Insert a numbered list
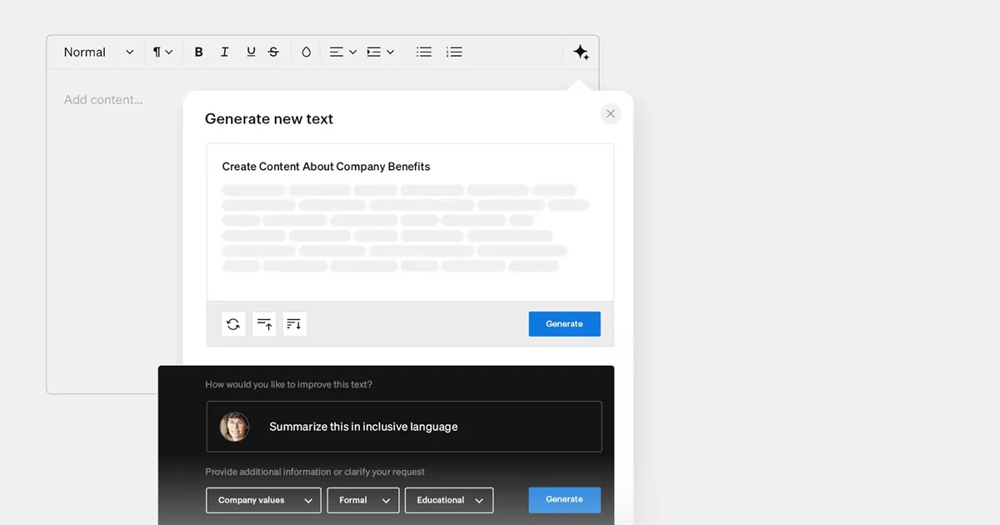Image resolution: width=1000 pixels, height=525 pixels. 454,52
